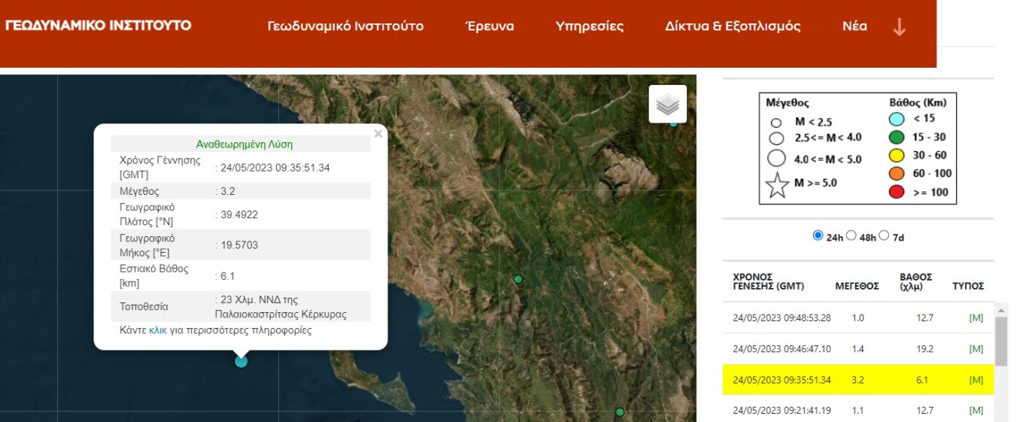
Task: Close the earthquake info popup
Action: [x=378, y=134]
